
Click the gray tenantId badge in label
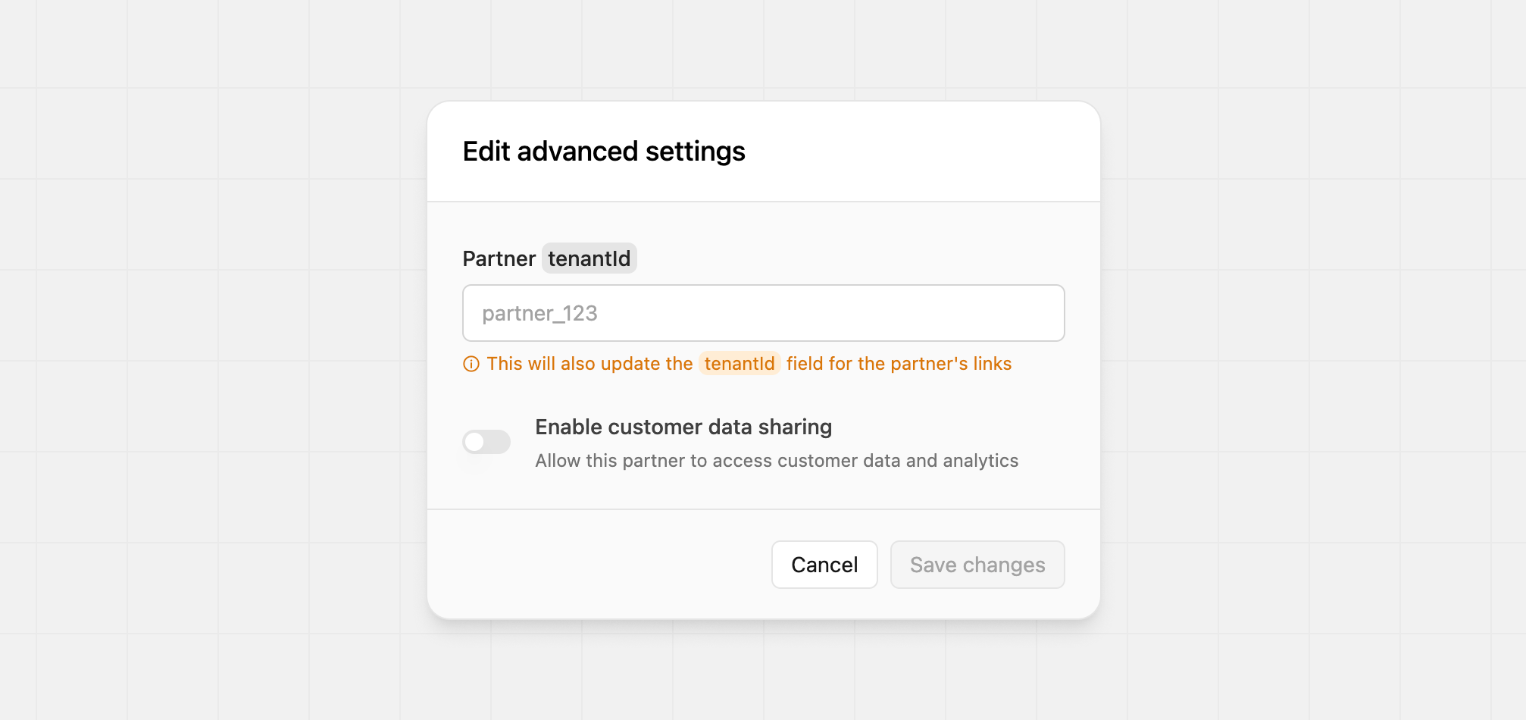pos(589,259)
